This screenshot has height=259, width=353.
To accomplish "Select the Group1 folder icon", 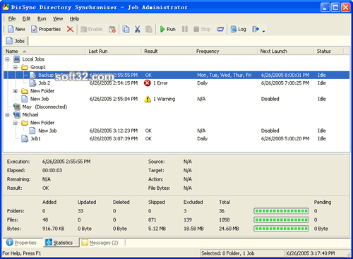I will pyautogui.click(x=25, y=67).
